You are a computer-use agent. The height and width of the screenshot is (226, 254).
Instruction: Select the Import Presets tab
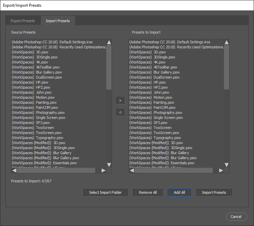[58, 21]
